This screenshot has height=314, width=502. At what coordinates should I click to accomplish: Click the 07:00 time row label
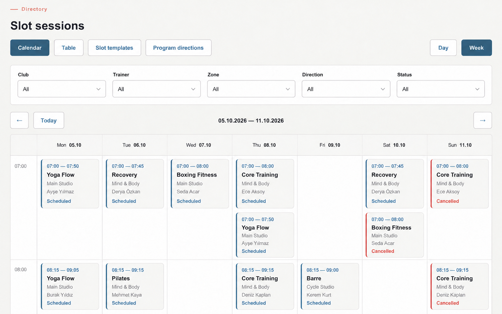click(21, 166)
